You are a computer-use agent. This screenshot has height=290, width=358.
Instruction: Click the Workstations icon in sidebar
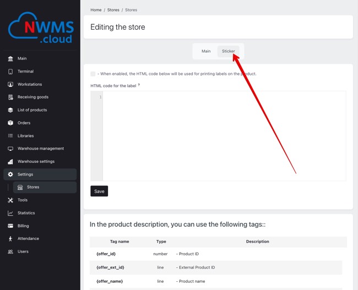point(10,84)
